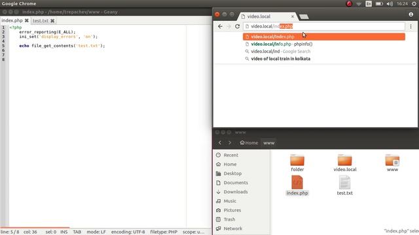The height and width of the screenshot is (235, 419).
Task: Click filetype: PHP in status bar
Action: pyautogui.click(x=164, y=232)
